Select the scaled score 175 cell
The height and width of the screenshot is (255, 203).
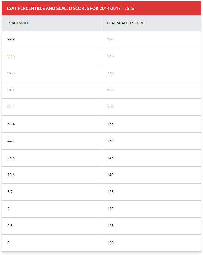(151, 56)
